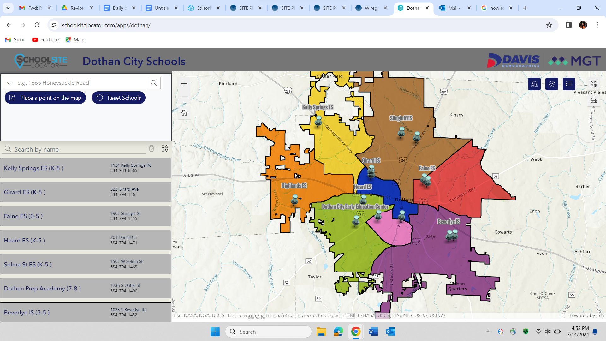Screen dimensions: 606x341
Task: Open the map layers panel
Action: [x=551, y=84]
